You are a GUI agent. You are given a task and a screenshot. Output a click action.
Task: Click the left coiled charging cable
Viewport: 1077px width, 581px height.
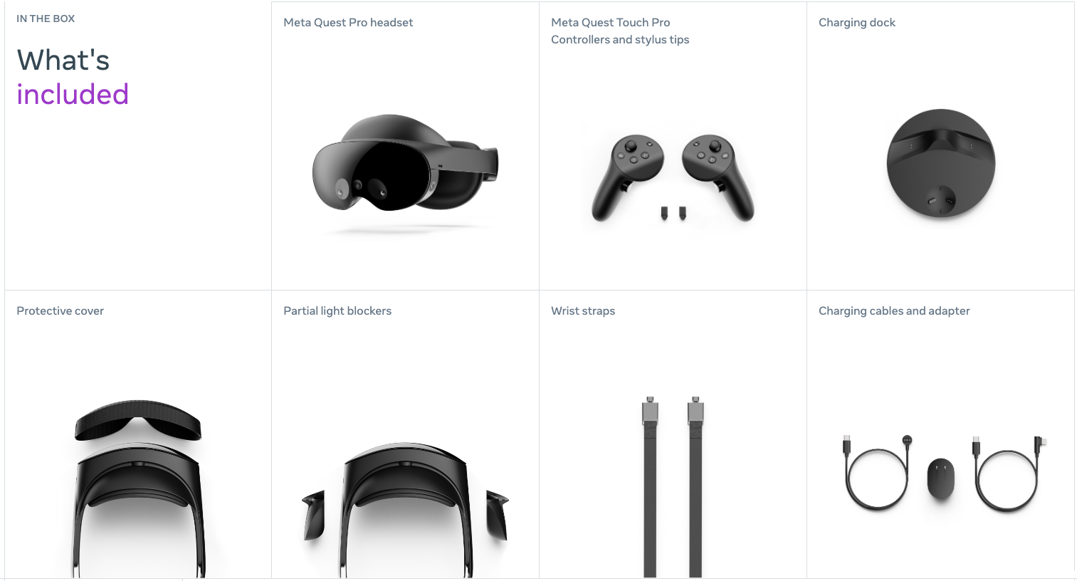877,472
